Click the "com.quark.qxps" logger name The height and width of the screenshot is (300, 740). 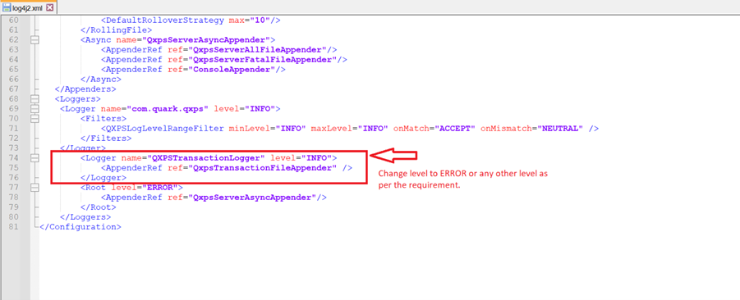point(168,109)
